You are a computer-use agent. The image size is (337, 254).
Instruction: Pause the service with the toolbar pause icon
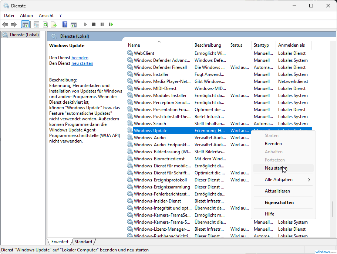tap(102, 24)
